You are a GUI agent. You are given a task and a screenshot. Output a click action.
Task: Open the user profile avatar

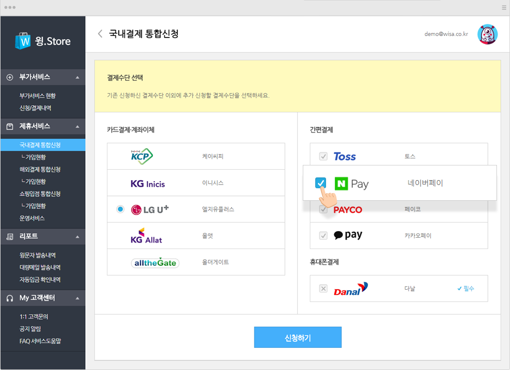click(x=487, y=34)
